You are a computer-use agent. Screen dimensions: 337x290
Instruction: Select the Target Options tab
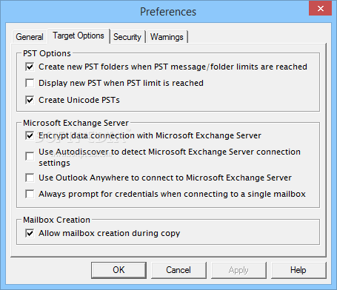tap(79, 36)
